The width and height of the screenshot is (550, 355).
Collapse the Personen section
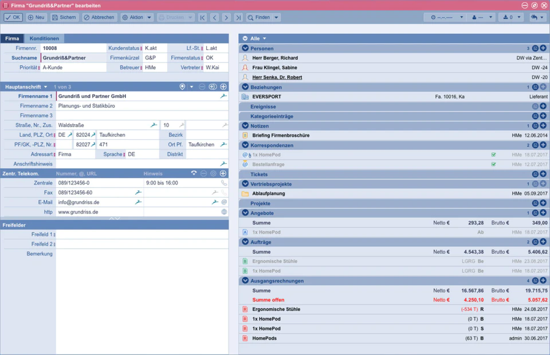pos(245,48)
